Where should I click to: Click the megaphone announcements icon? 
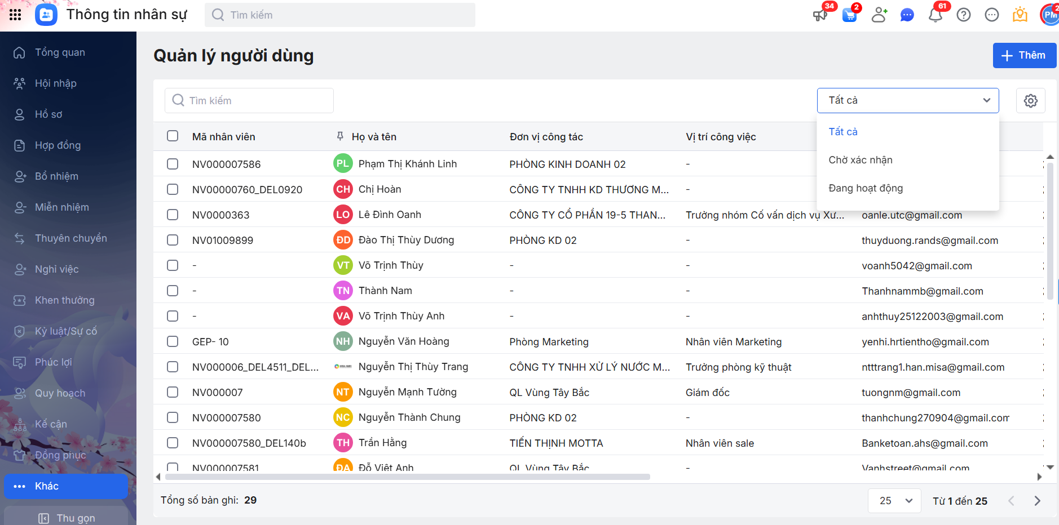pyautogui.click(x=820, y=15)
